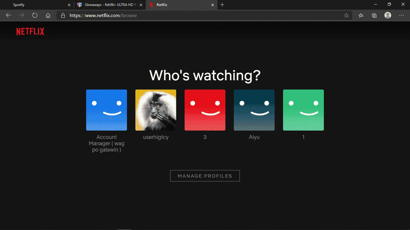Click the profile name '1' under green avatar

pos(303,137)
